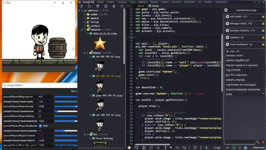Image resolution: width=266 pixels, height=150 pixels.
Task: Collapse the resources folder in file tree
Action: (x=82, y=30)
